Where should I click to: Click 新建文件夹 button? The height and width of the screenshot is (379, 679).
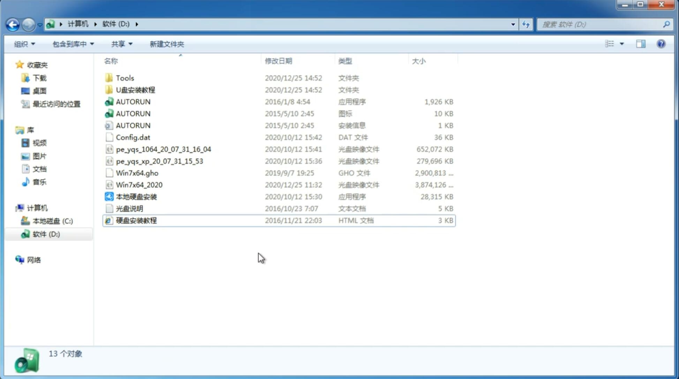166,44
